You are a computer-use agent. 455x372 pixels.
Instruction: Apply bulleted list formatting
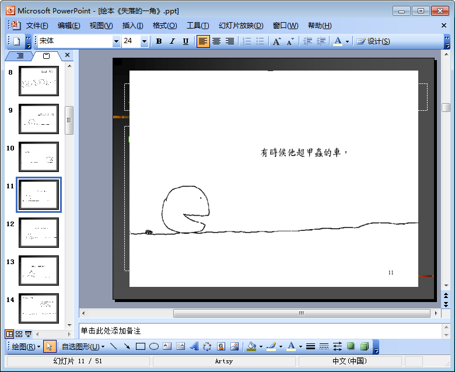click(x=260, y=41)
